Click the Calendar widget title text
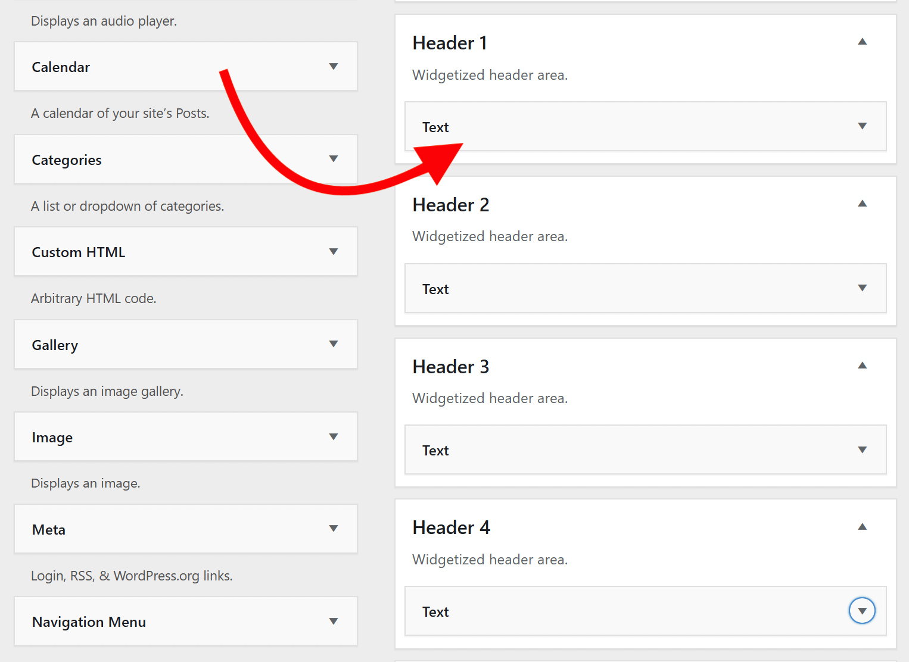 pyautogui.click(x=61, y=67)
